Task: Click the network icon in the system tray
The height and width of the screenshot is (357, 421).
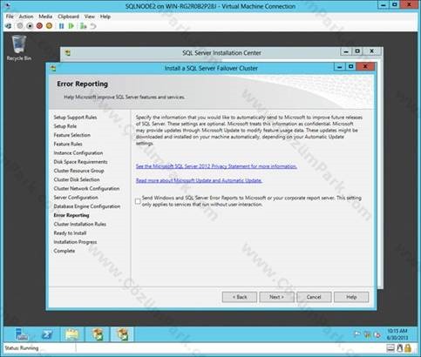Action: 367,334
